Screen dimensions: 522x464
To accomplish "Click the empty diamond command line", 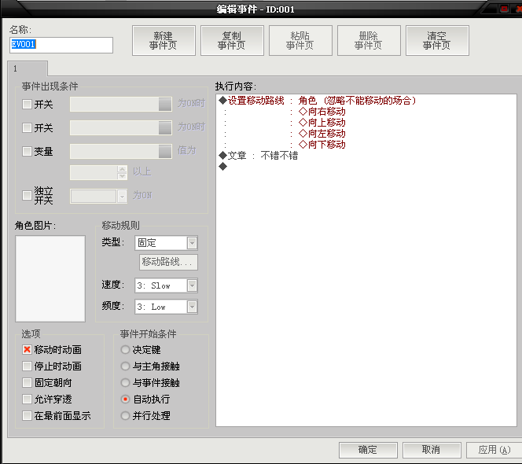I will coord(366,166).
